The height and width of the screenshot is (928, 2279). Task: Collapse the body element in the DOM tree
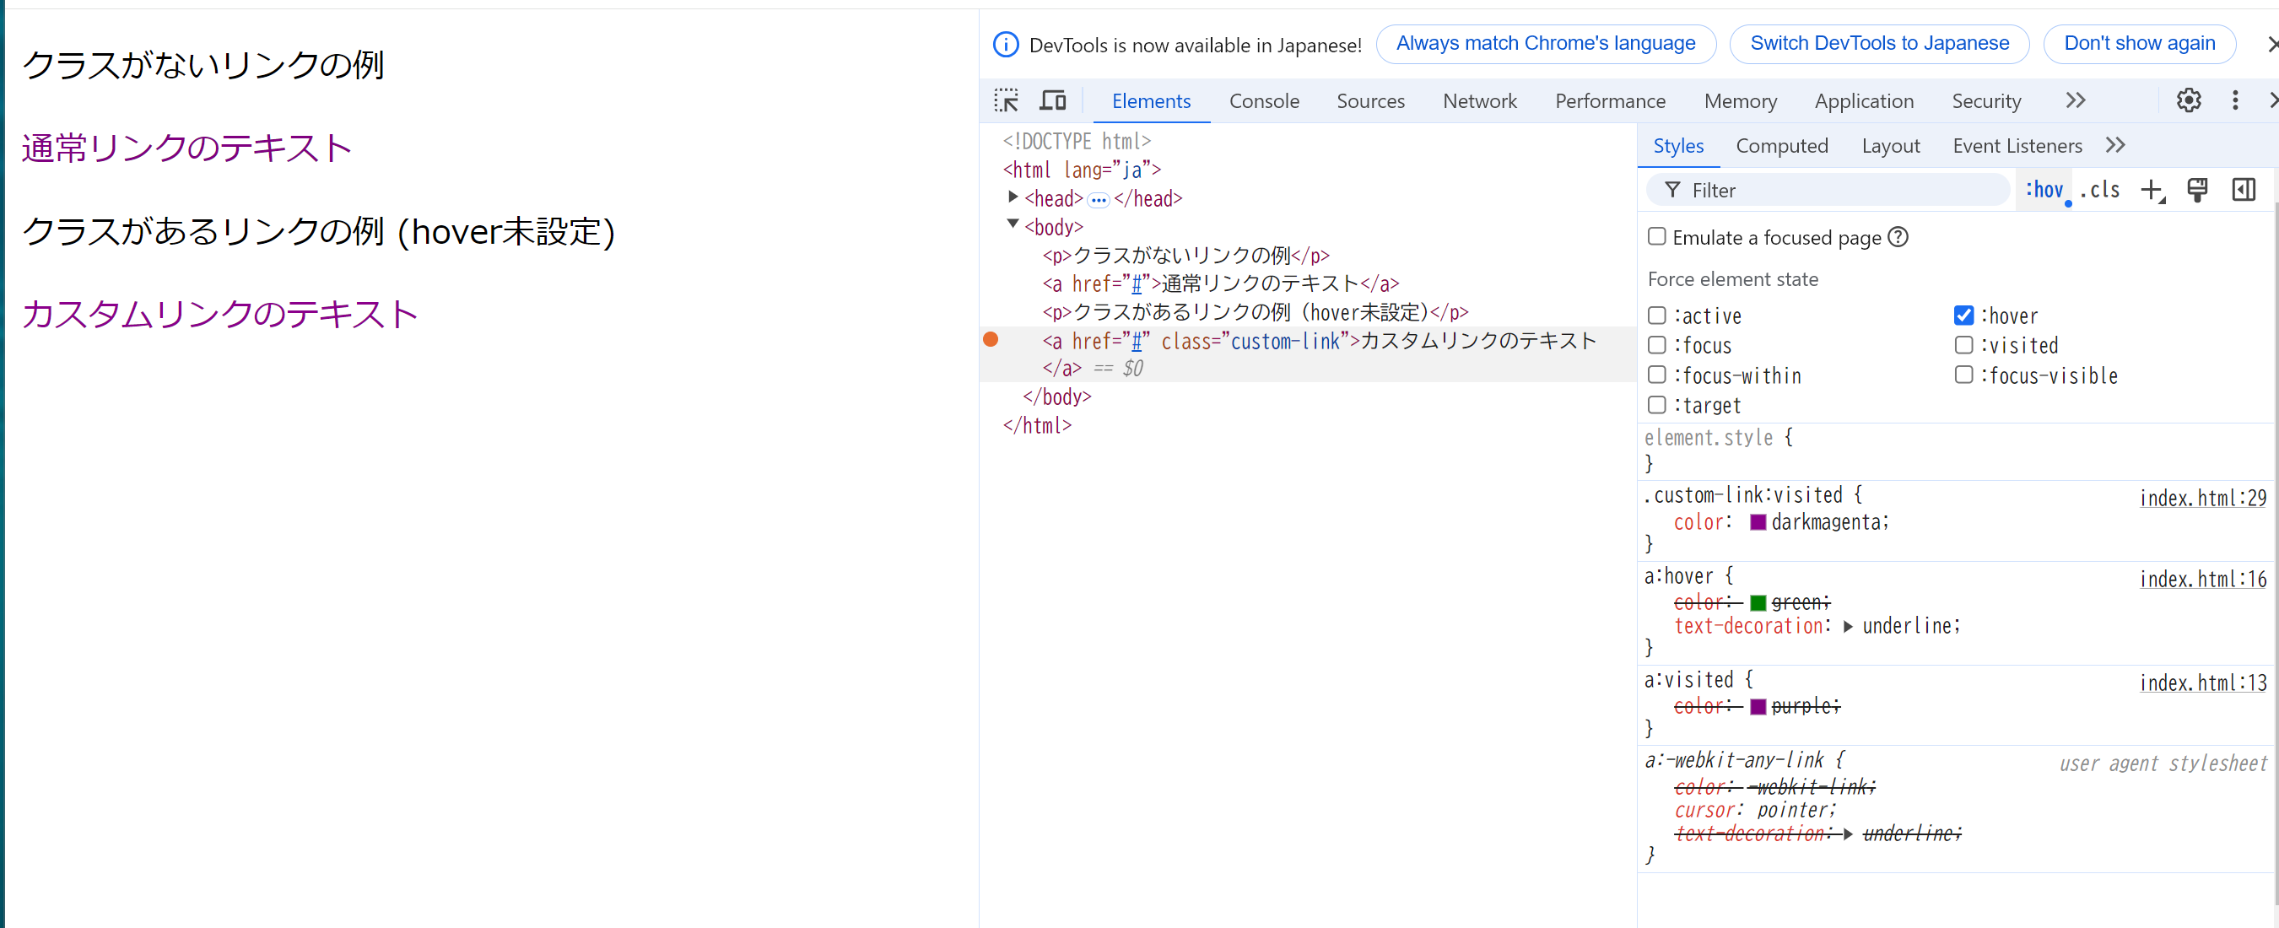coord(1014,224)
